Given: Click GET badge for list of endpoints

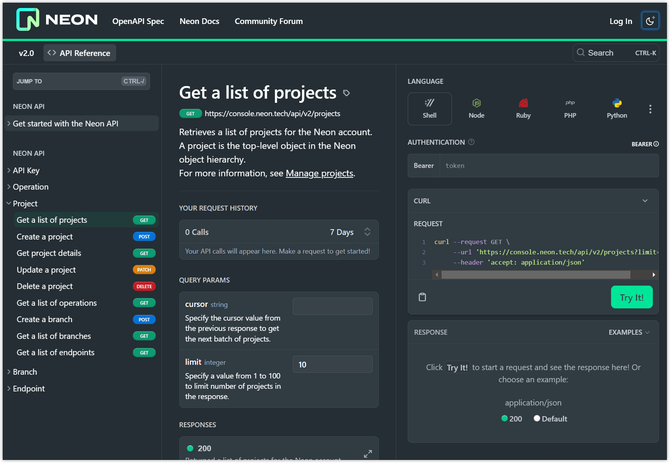Looking at the screenshot, I should 144,353.
